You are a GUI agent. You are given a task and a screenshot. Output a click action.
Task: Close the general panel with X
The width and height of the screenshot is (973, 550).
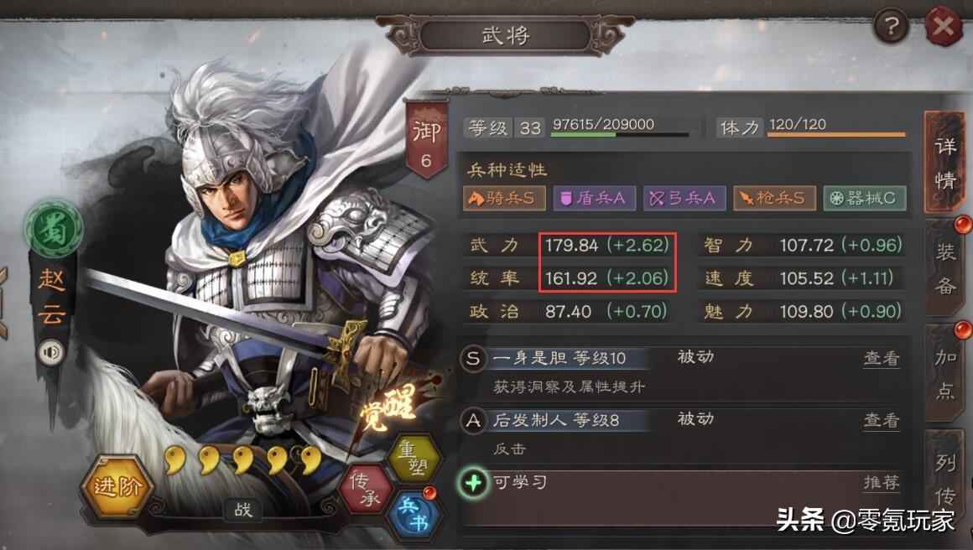click(944, 26)
